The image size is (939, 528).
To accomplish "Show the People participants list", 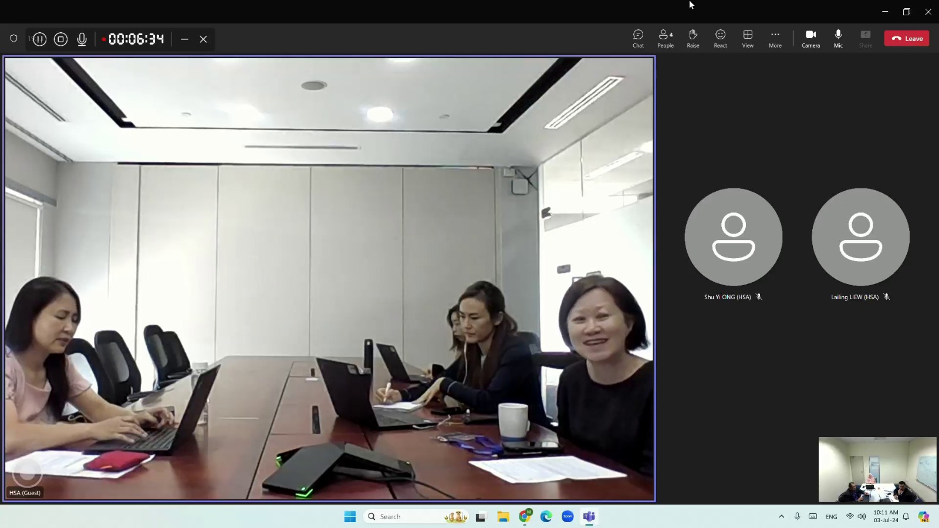I will (x=666, y=39).
